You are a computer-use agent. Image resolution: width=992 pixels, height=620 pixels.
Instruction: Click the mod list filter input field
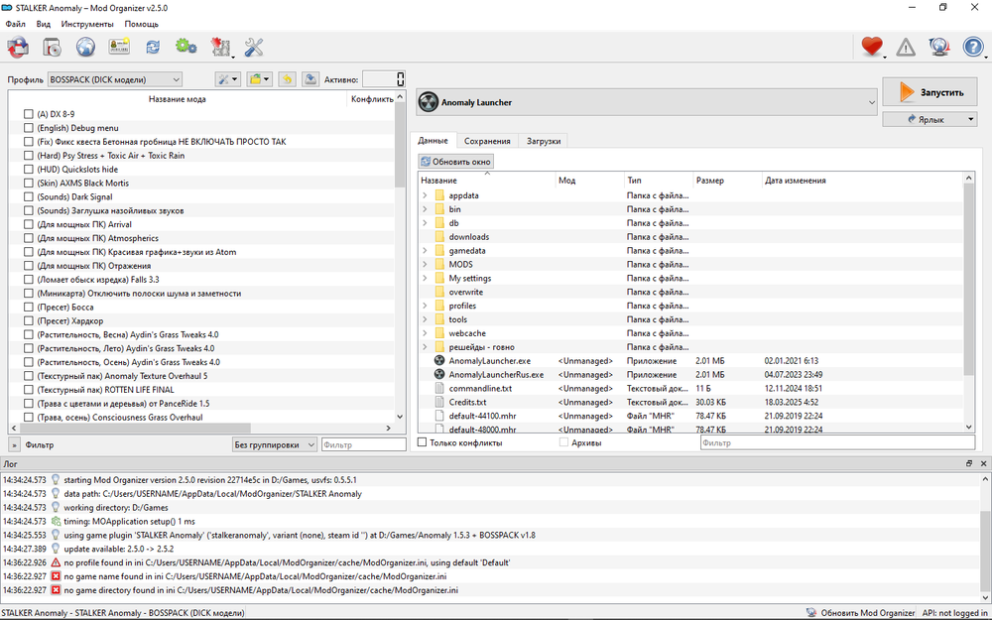pos(362,445)
